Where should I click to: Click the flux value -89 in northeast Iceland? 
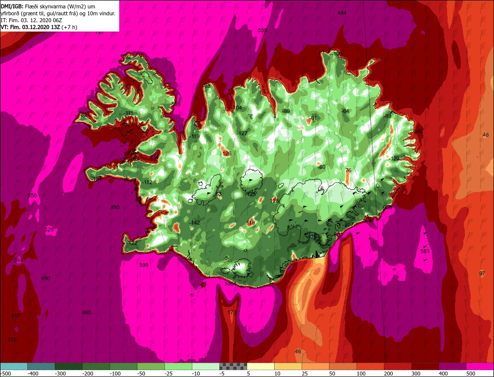click(387, 116)
